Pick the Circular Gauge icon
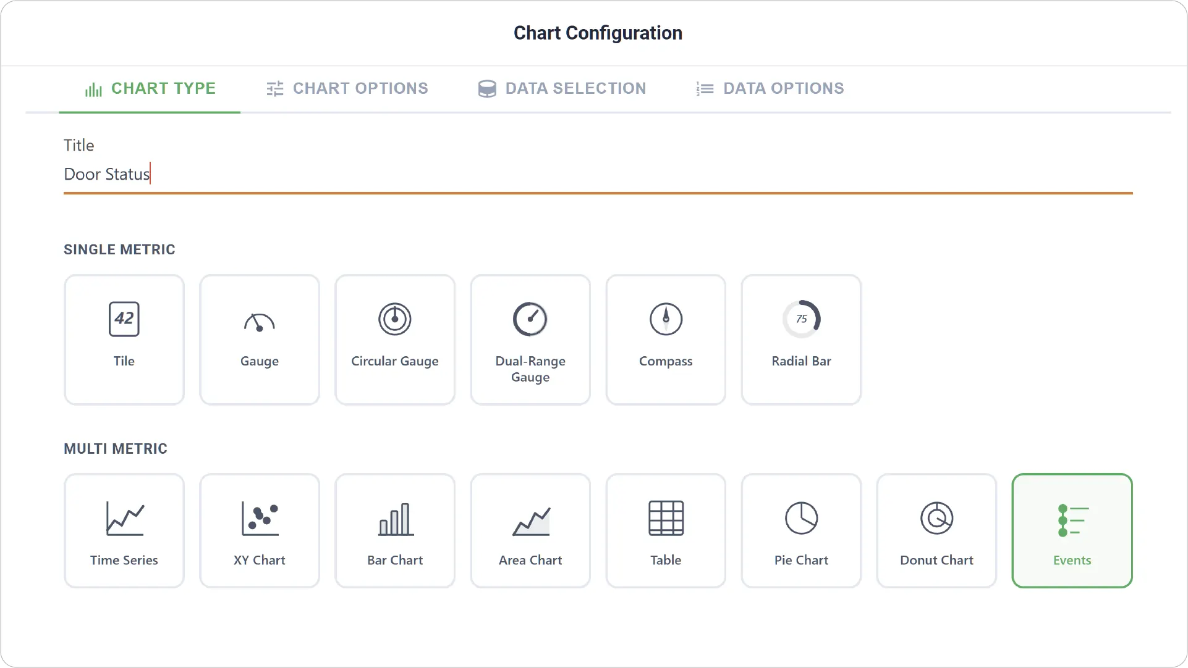Viewport: 1188px width, 668px height. coord(394,319)
